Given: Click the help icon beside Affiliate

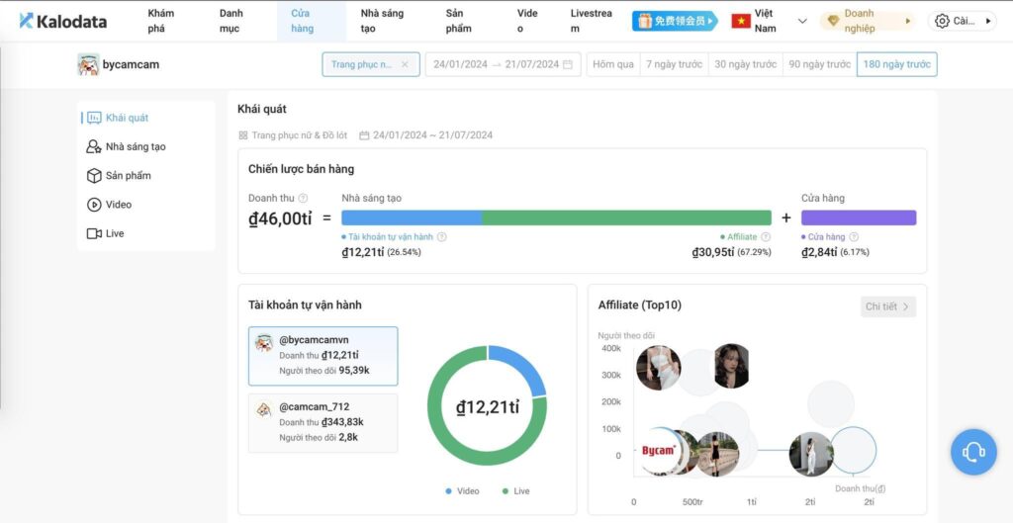Looking at the screenshot, I should click(766, 237).
